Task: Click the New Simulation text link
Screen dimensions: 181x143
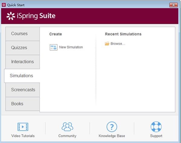Action: (x=71, y=47)
